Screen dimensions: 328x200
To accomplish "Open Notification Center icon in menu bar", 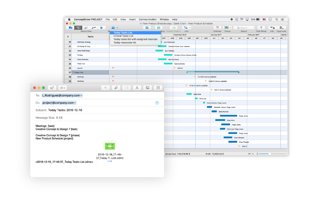I will (282, 19).
